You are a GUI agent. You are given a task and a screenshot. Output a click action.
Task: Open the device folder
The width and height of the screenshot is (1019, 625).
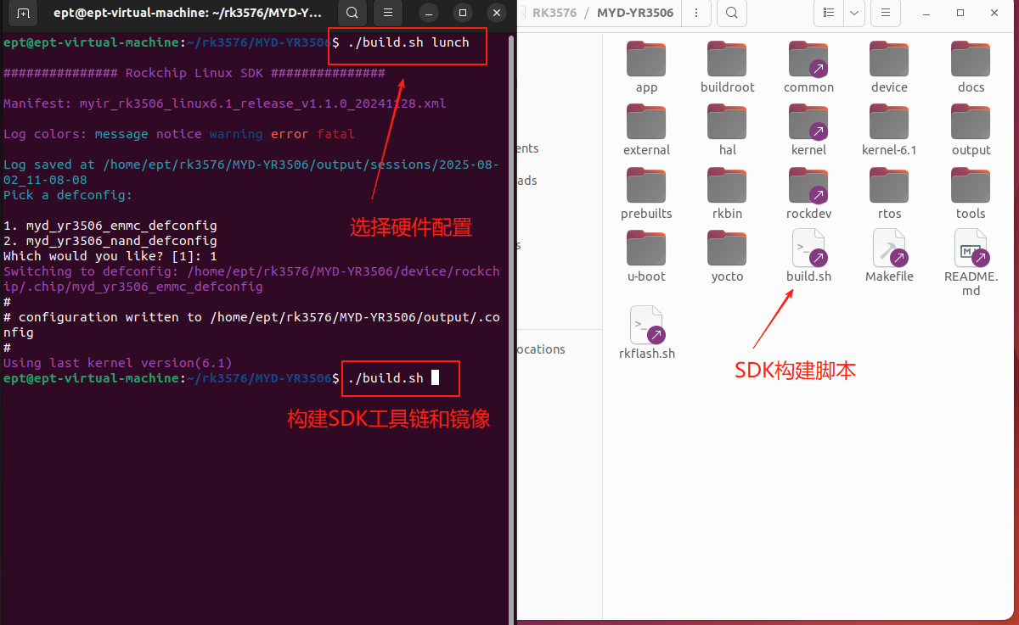(x=889, y=67)
